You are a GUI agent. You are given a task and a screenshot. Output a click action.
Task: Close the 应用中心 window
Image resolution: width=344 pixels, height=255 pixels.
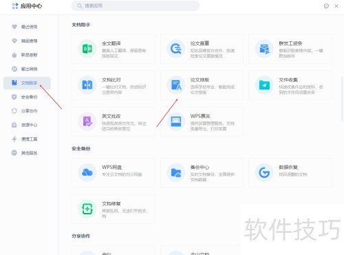336,6
